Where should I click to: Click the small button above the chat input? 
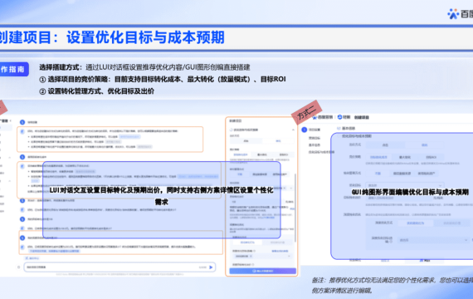32,258
